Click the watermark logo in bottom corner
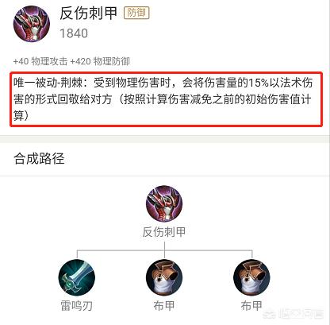 (x=294, y=314)
